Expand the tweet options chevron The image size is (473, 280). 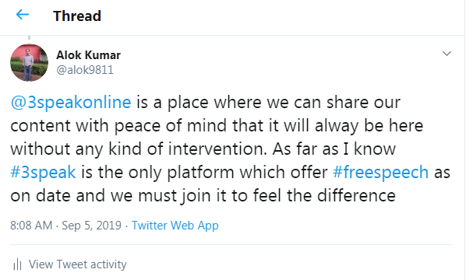447,54
